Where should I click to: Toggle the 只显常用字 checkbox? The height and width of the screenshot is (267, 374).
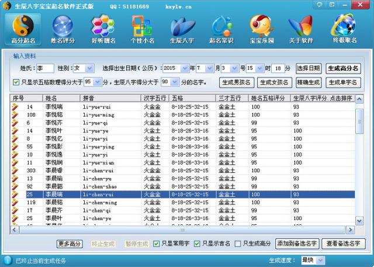157,244
